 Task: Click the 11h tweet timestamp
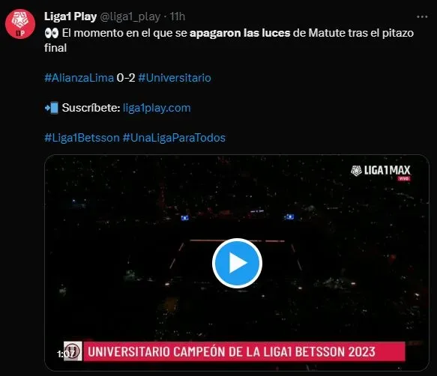[x=178, y=16]
